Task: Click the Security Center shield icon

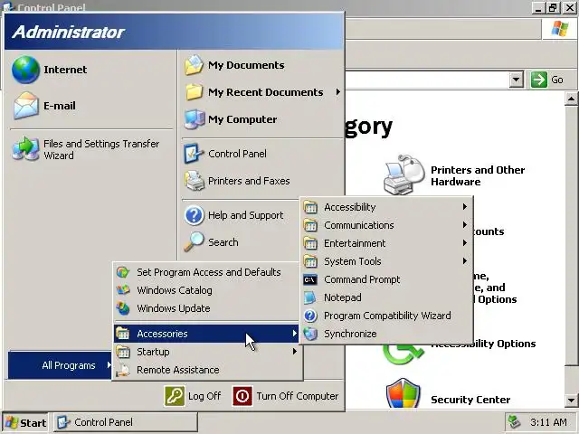Action: 403,394
